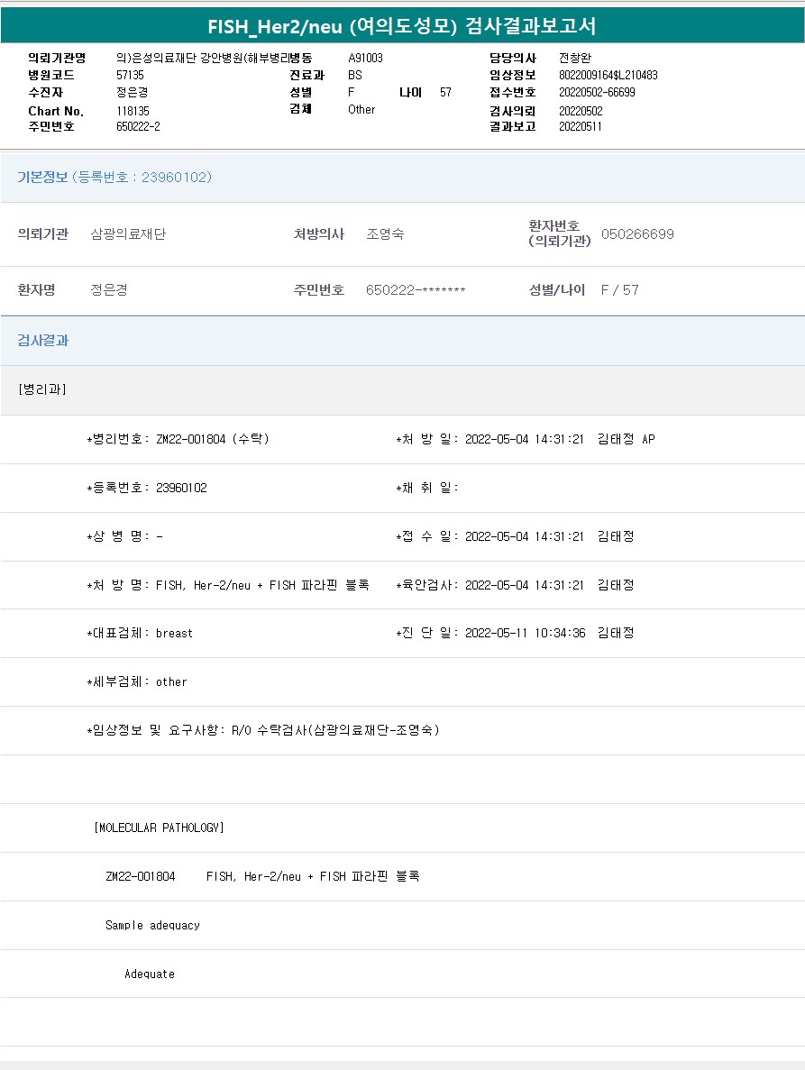Screen dimensions: 805x1070
Task: Select the Adequate result text
Action: coord(150,974)
